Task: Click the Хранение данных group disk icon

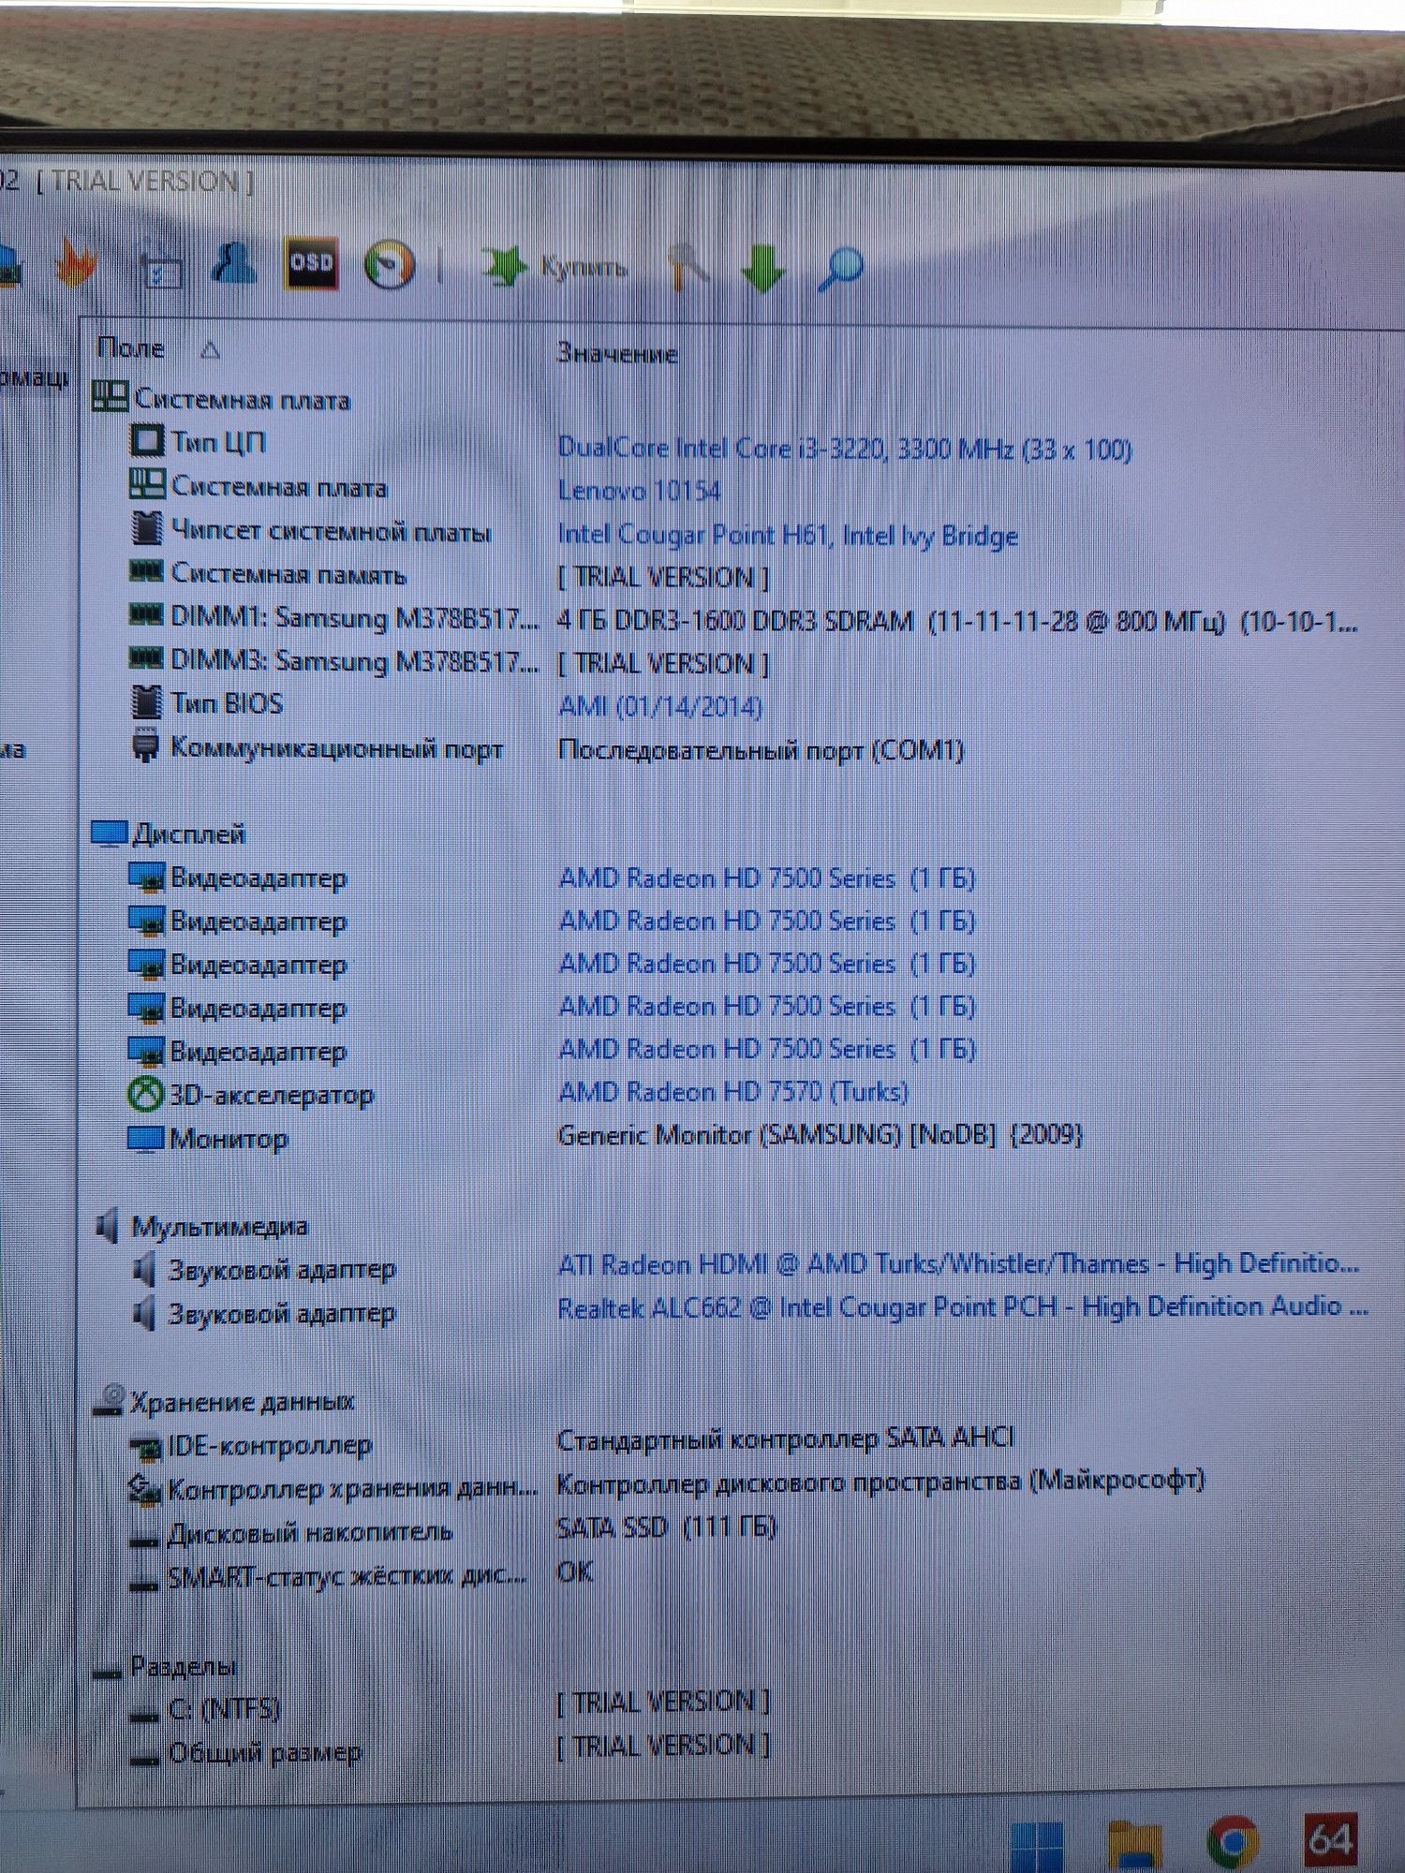Action: click(110, 1399)
